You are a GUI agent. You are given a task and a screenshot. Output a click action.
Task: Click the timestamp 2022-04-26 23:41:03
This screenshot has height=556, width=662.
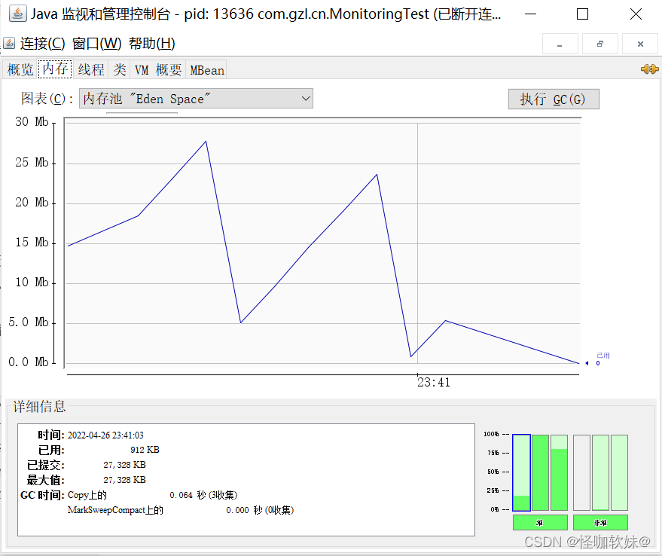(105, 435)
